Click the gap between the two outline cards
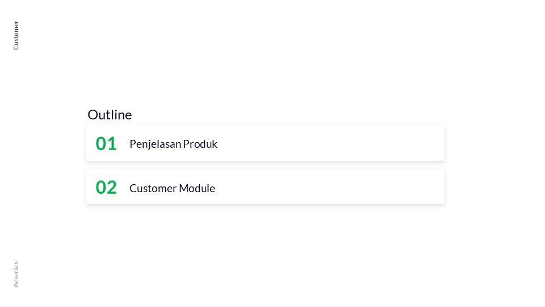Viewport: 545px width, 307px height. pos(265,165)
